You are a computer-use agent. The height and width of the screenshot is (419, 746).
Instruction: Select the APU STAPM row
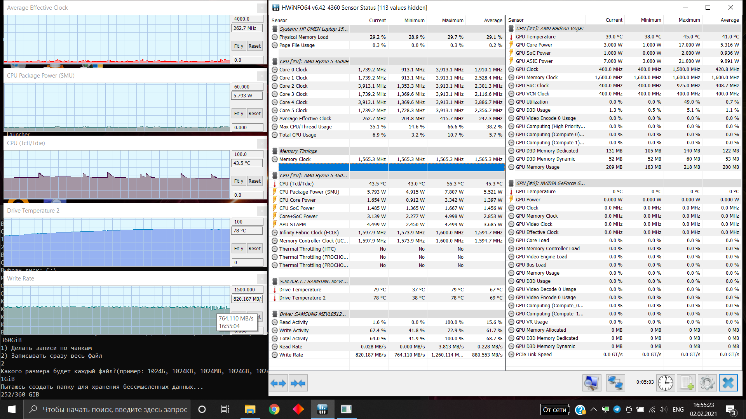point(387,225)
